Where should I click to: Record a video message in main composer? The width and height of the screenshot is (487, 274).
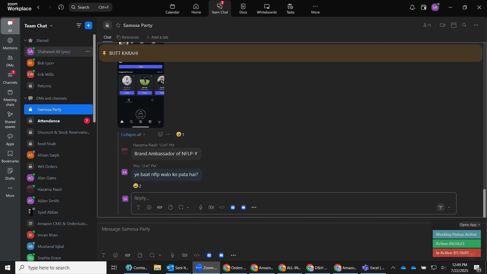(x=185, y=255)
